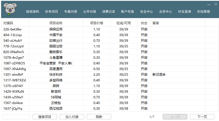Click the 0.50 price cell

point(97,69)
